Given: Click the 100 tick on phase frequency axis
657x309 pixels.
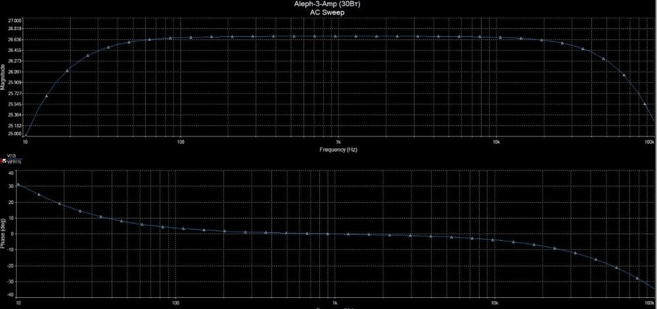Looking at the screenshot, I should [175, 303].
